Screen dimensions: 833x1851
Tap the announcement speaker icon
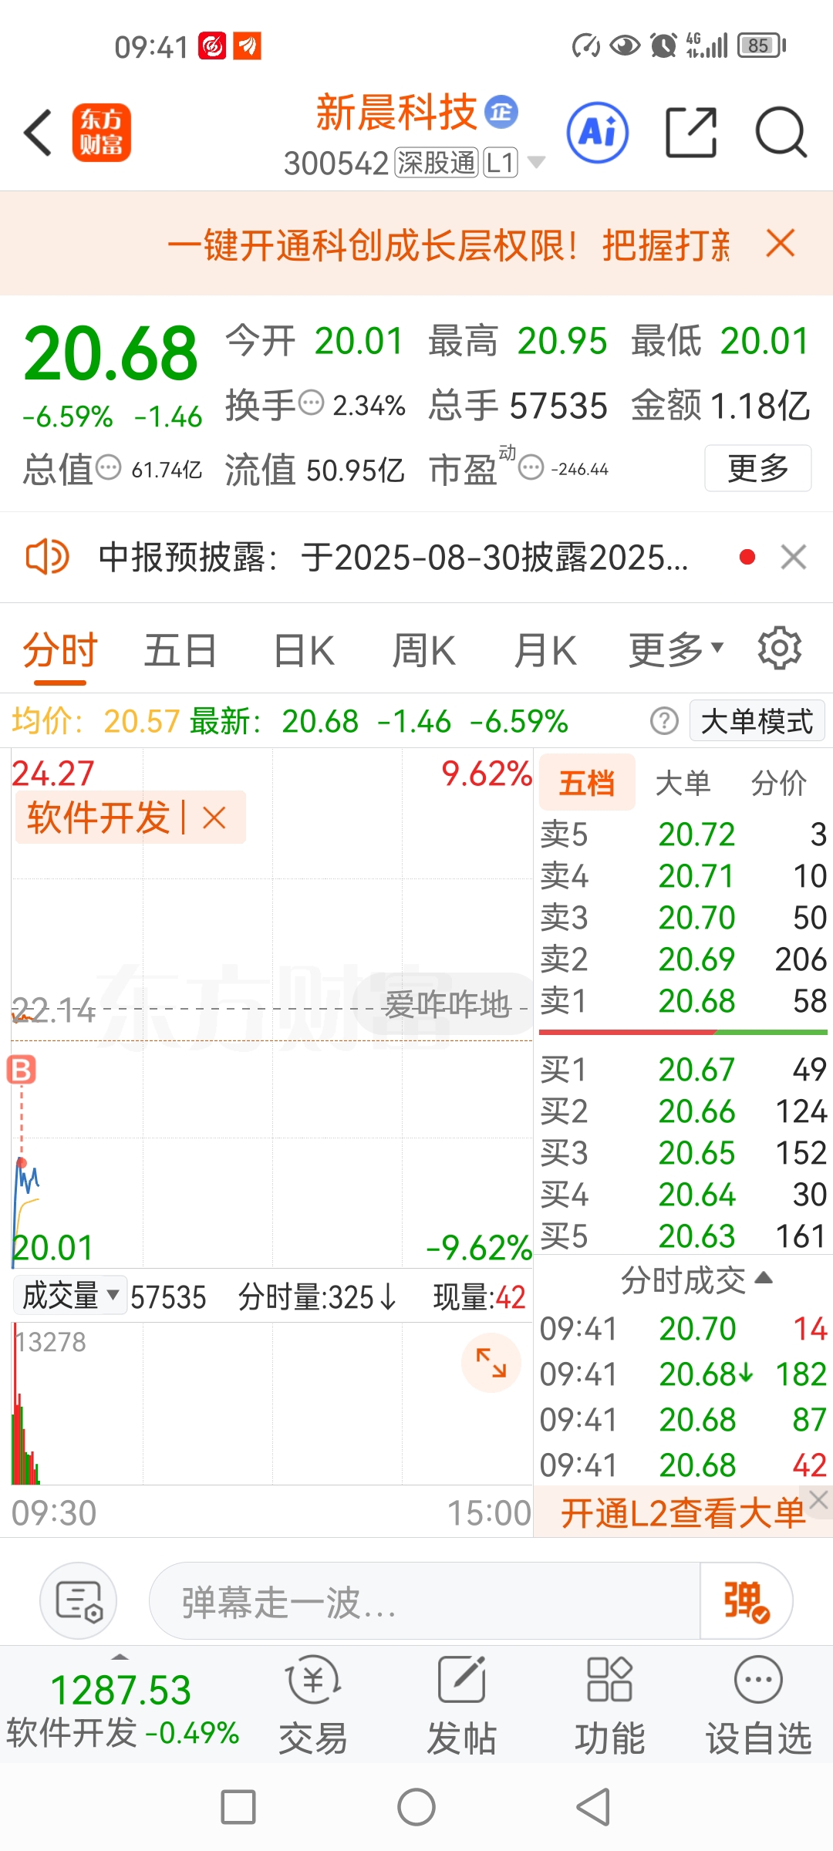pos(47,557)
